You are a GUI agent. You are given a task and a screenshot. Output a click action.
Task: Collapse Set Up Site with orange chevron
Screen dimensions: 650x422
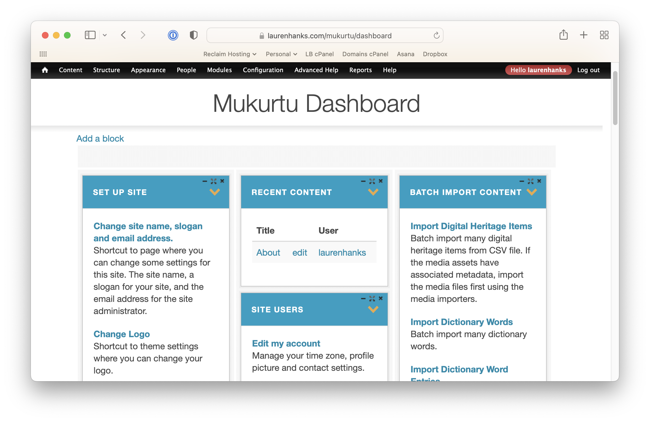pos(214,192)
